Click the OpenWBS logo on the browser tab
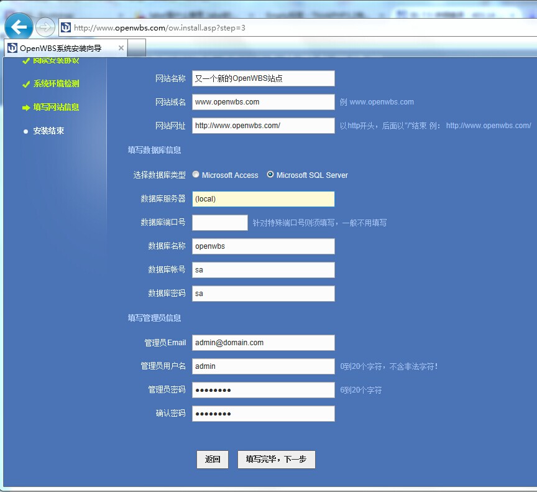 (12, 47)
